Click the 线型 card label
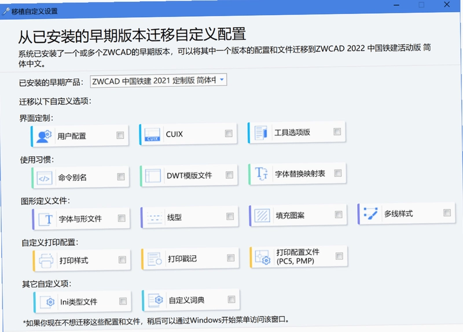Screen dimensions: 463x332 point(175,217)
